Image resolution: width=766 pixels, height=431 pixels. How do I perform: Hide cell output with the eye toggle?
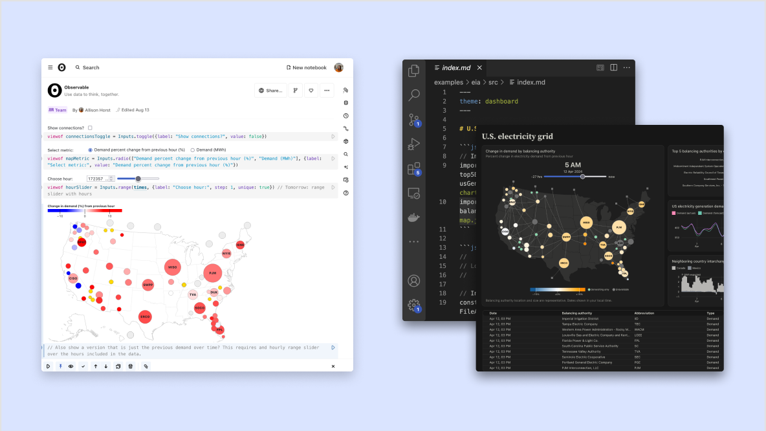(71, 366)
